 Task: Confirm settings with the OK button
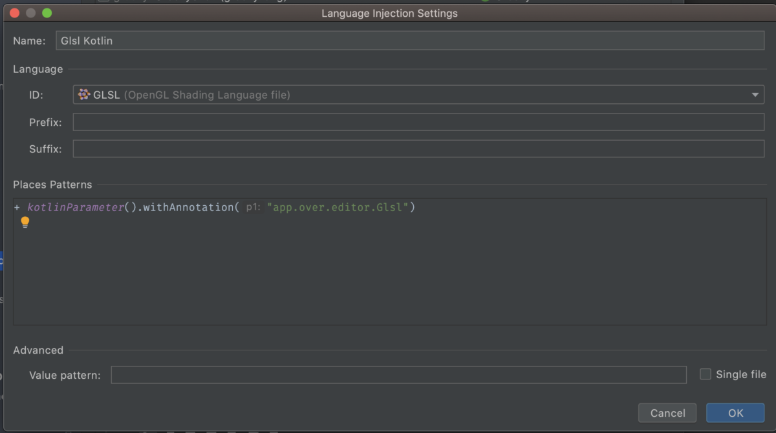pos(735,412)
